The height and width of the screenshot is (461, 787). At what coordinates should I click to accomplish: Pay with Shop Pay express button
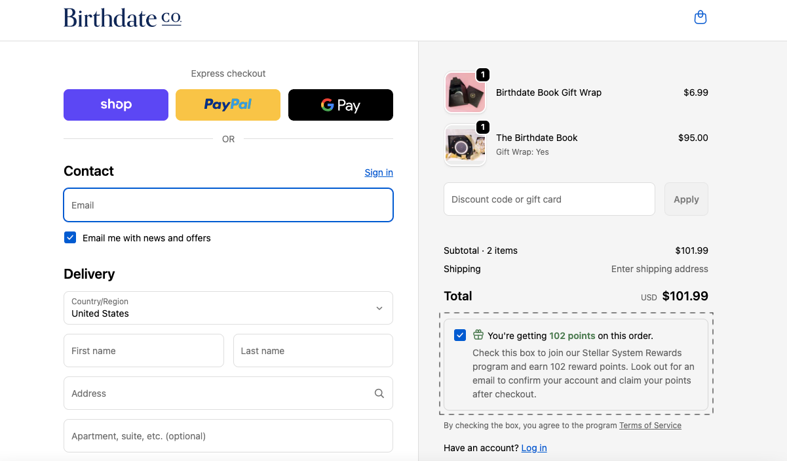click(x=116, y=105)
